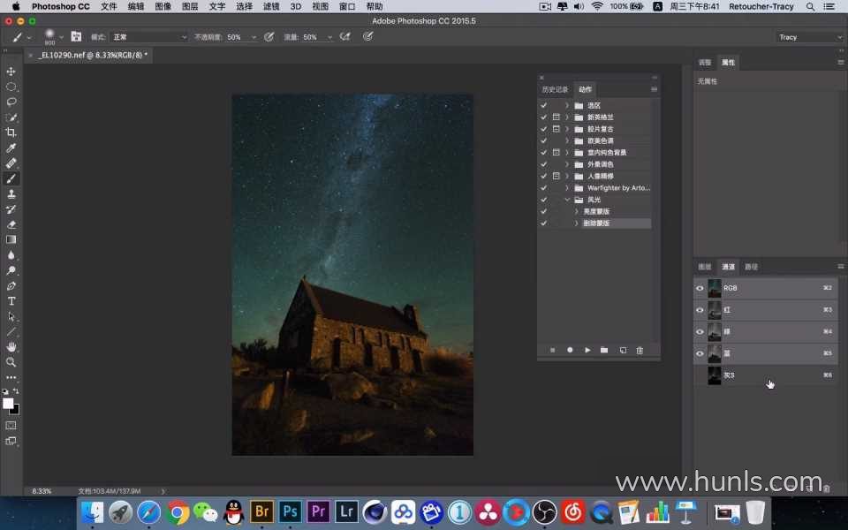This screenshot has height=530, width=848.
Task: Collapse the 风光 action set
Action: pyautogui.click(x=567, y=200)
